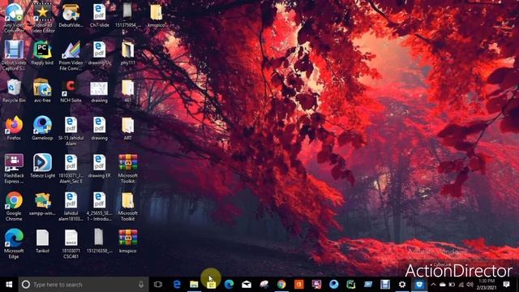Click the microphone icon in search box
This screenshot has width=519, height=292.
pyautogui.click(x=141, y=285)
